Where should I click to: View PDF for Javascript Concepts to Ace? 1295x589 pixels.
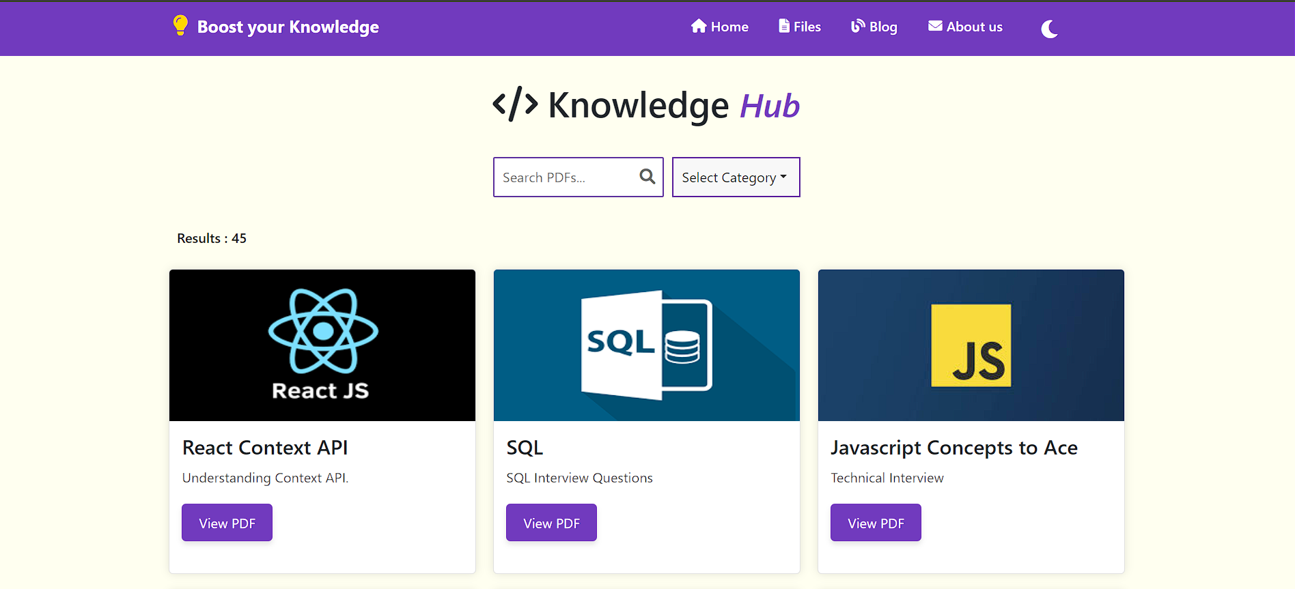pos(876,523)
